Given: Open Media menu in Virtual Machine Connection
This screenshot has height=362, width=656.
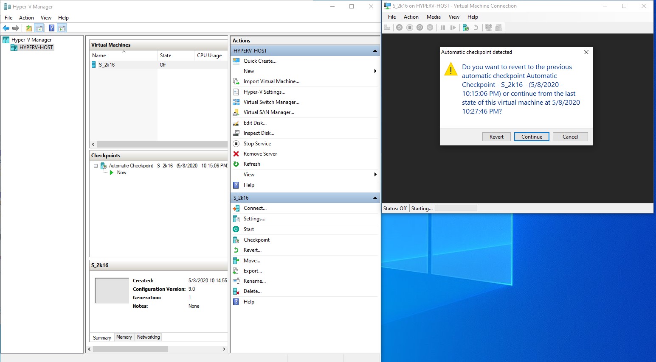Looking at the screenshot, I should pyautogui.click(x=434, y=17).
